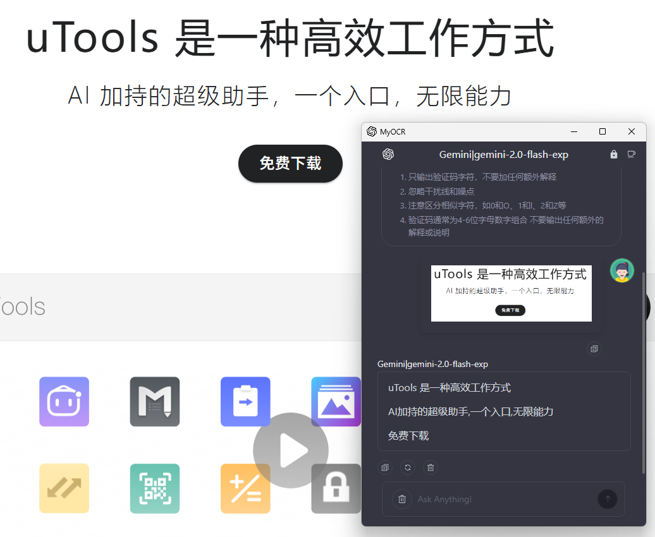The width and height of the screenshot is (655, 537).
Task: Click the 免费下载 download button on webpage
Action: [x=290, y=163]
